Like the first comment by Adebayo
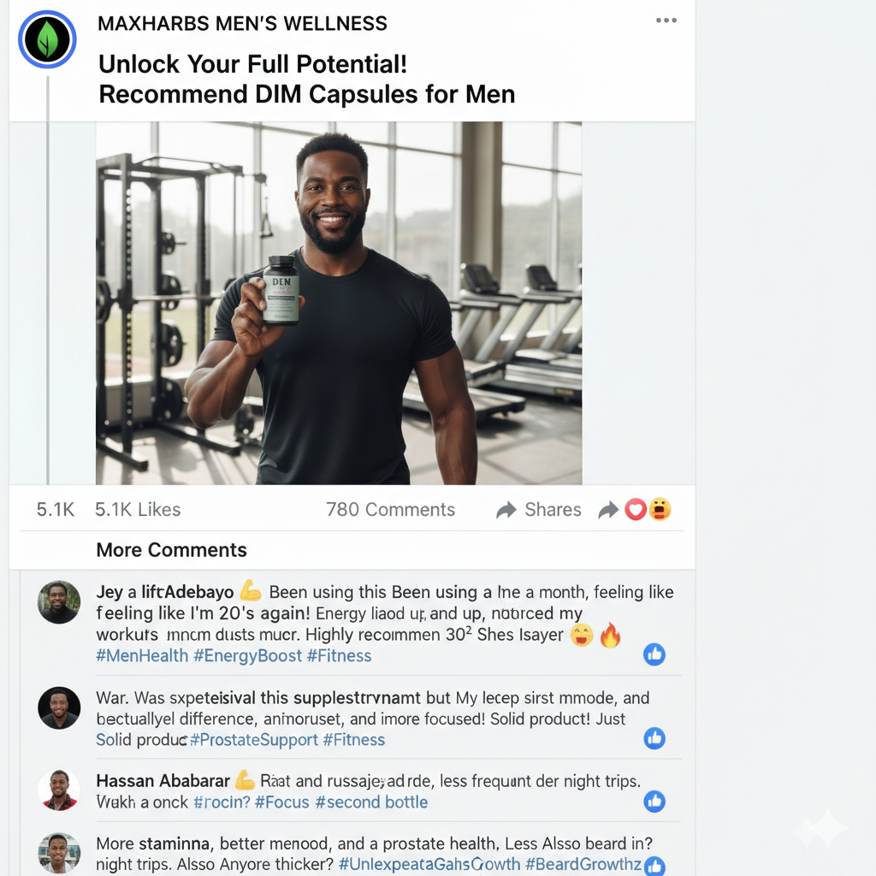 [x=654, y=654]
